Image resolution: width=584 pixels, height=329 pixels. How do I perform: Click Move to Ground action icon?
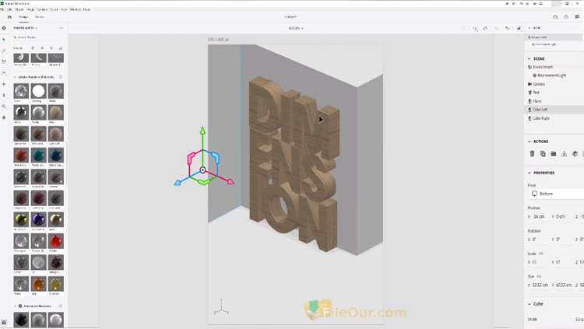[x=565, y=154]
